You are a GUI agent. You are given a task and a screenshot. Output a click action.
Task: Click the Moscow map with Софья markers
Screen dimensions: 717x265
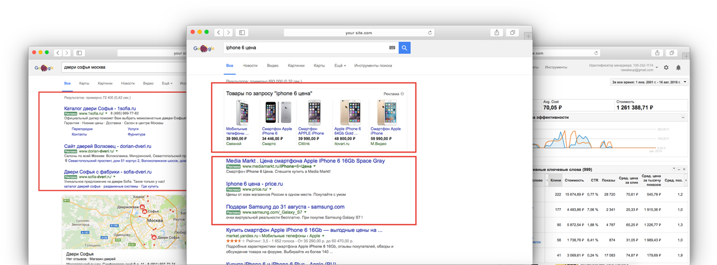pos(124,222)
